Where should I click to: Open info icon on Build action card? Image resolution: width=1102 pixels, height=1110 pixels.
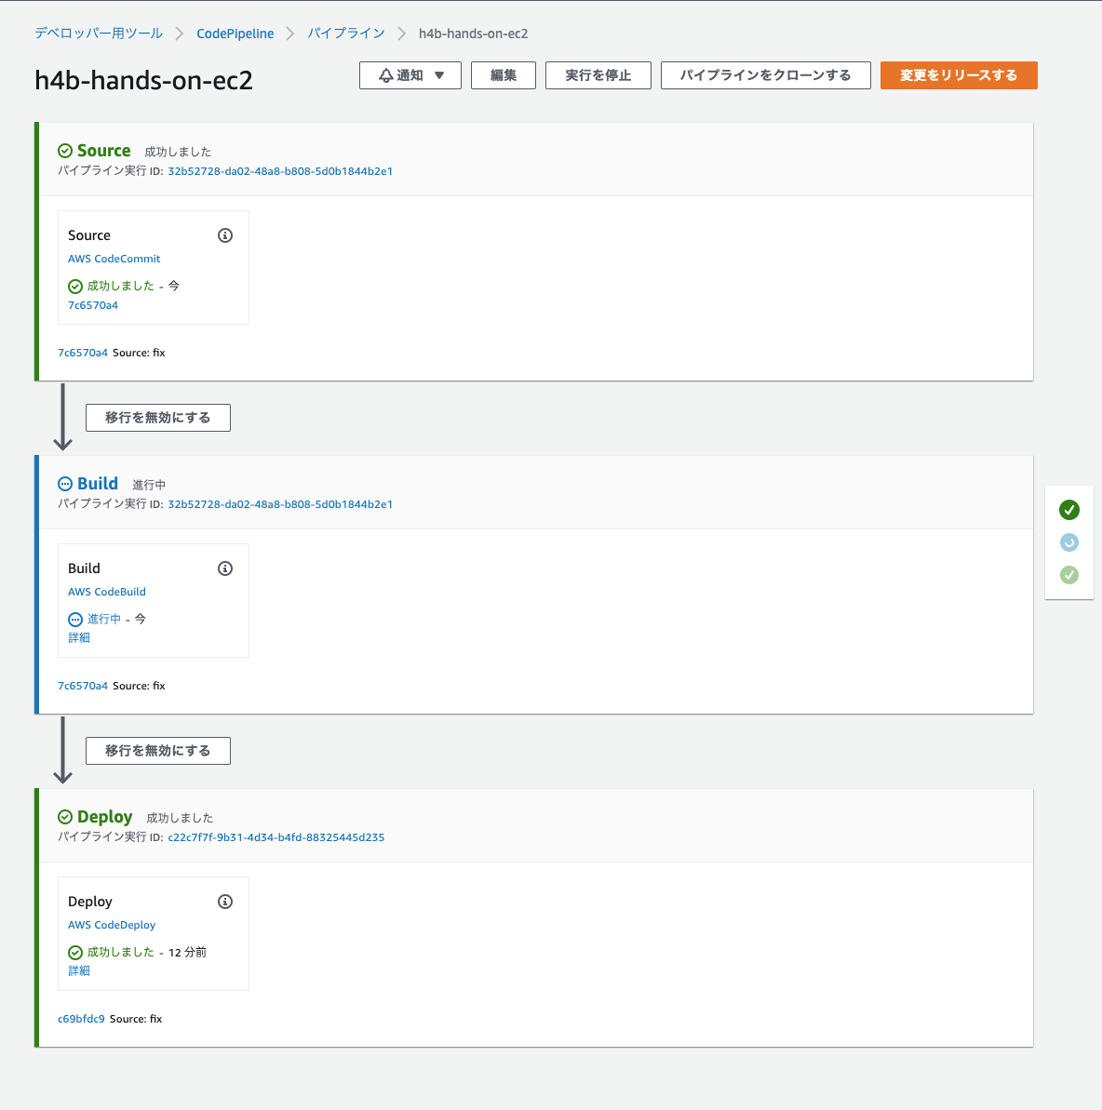coord(225,568)
